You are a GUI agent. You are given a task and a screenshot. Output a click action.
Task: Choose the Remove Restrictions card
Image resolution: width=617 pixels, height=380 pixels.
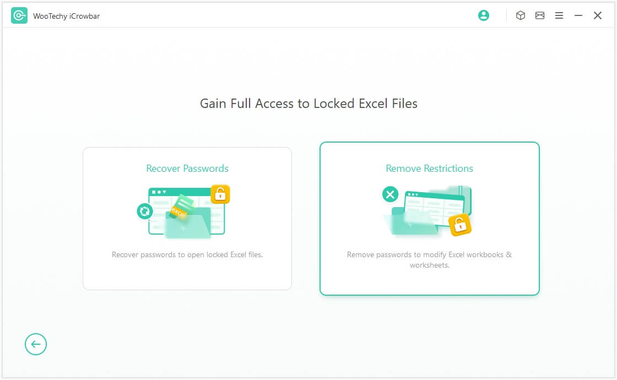click(x=429, y=219)
